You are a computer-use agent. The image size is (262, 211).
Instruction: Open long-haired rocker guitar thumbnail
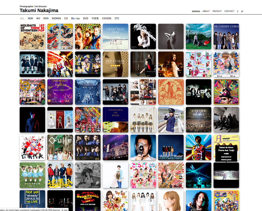point(199,201)
